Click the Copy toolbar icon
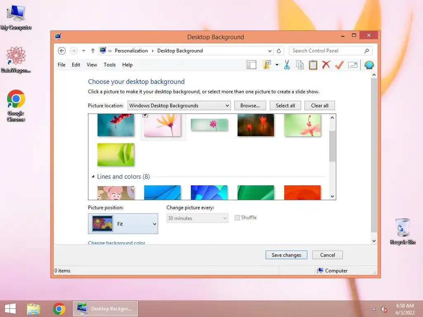 pyautogui.click(x=300, y=65)
